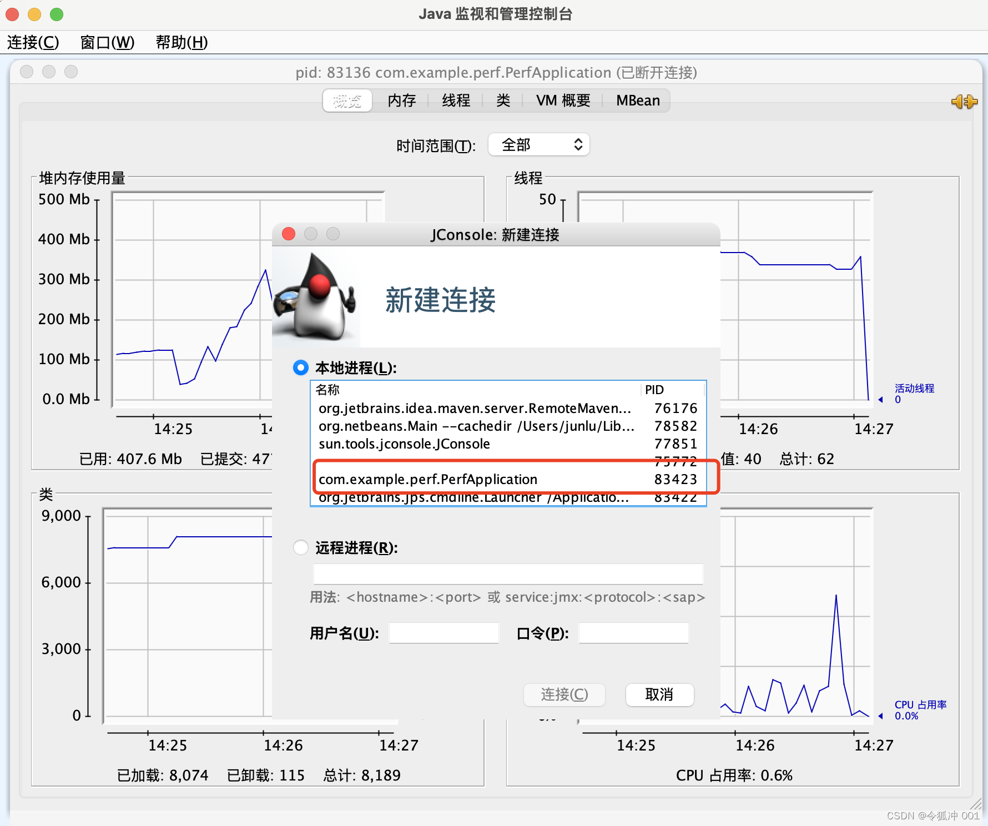Image resolution: width=988 pixels, height=826 pixels.
Task: Click the CPU 占用率: 0.6% status text
Action: [734, 775]
